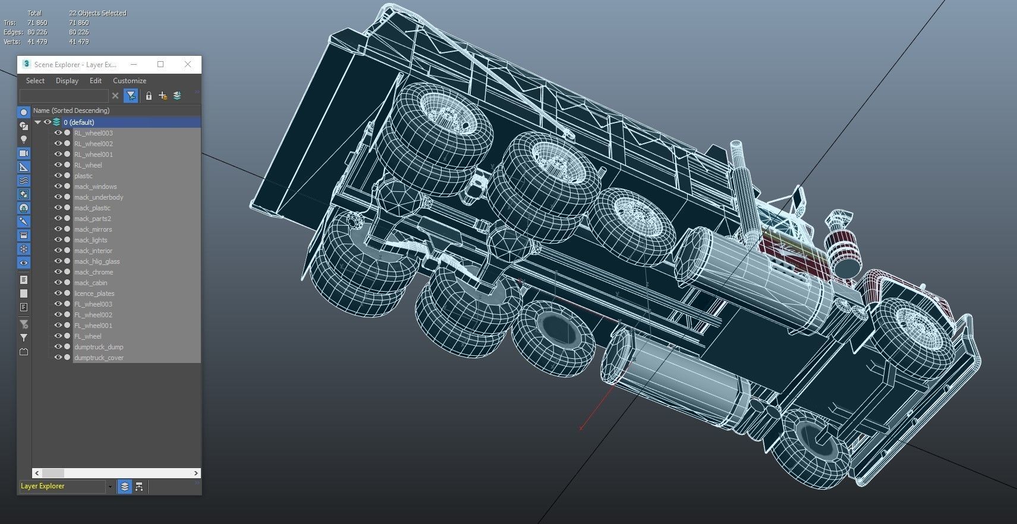This screenshot has width=1017, height=524.
Task: Toggle visibility of licence_plates
Action: (58, 293)
